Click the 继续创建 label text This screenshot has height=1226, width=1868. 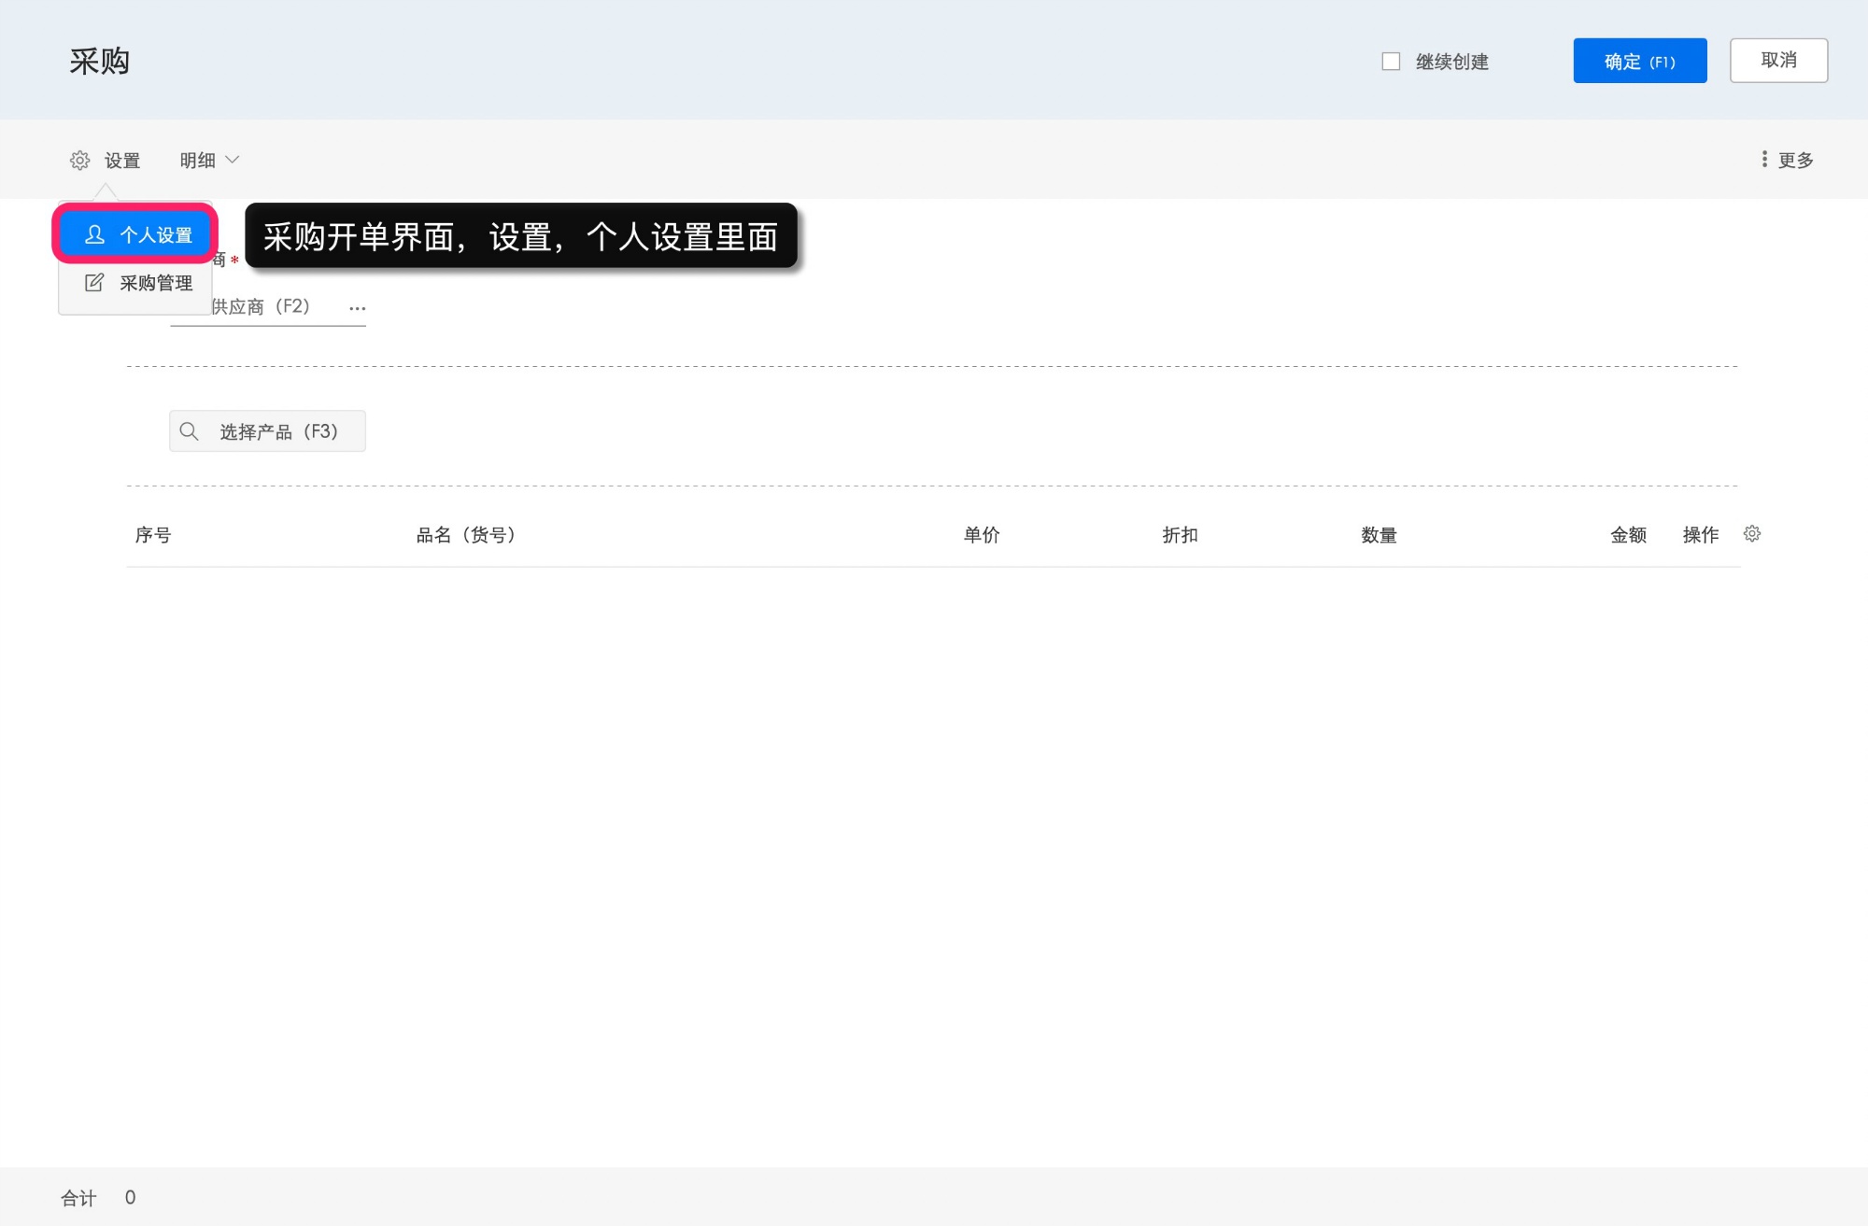coord(1452,62)
